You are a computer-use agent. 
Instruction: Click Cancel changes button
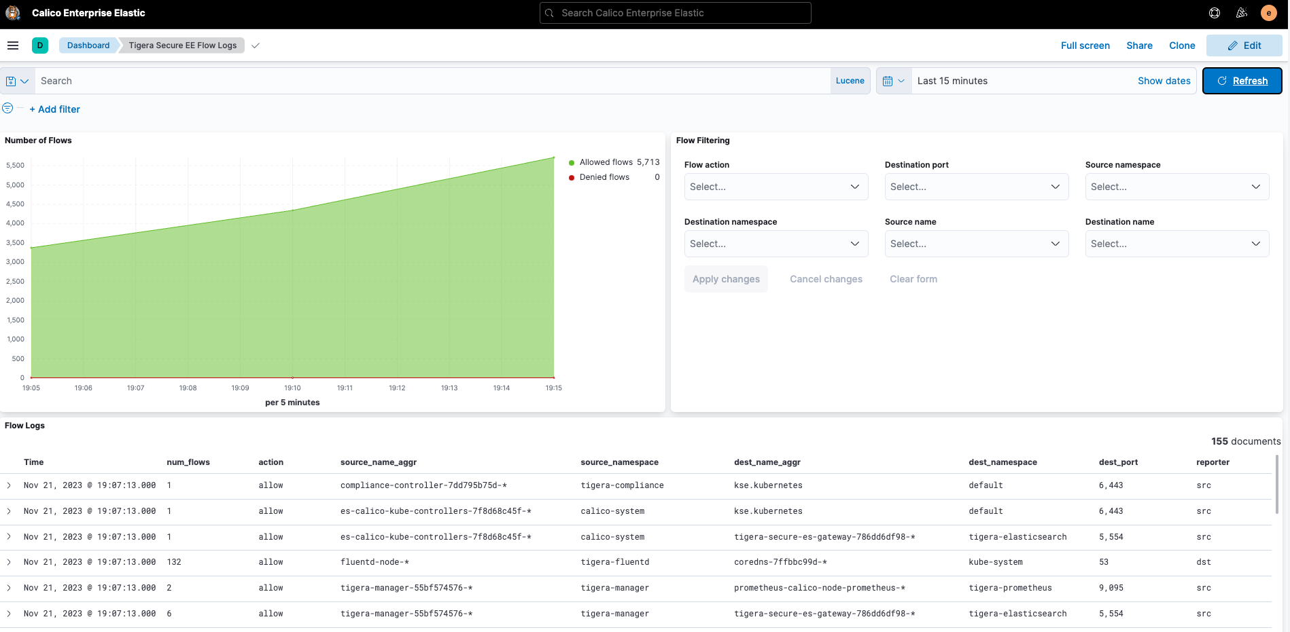pos(826,279)
